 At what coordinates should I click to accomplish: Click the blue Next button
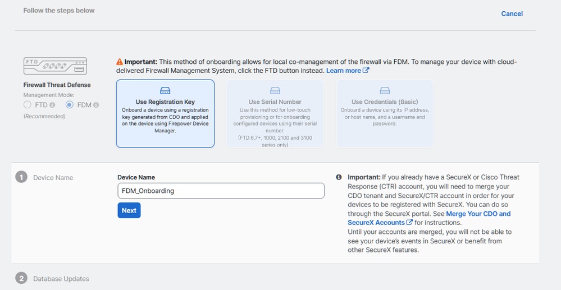coord(129,210)
